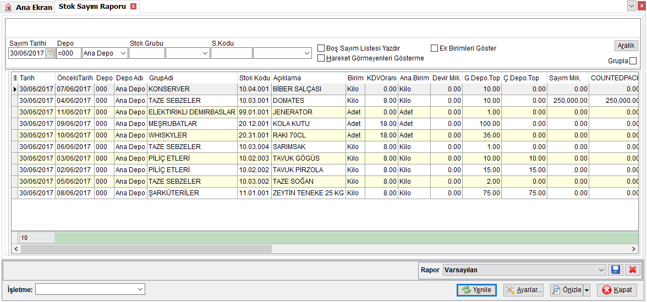Viewport: 647px width, 302px height.
Task: Toggle Hareket Görmeyenleri Gösterme checkbox
Action: pos(321,58)
